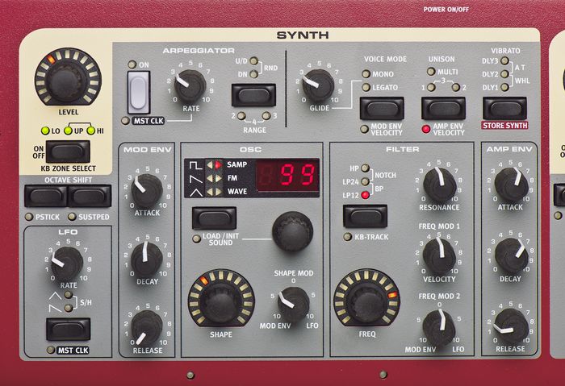
Task: Click the OSC triangle wave icon
Action: [x=195, y=192]
